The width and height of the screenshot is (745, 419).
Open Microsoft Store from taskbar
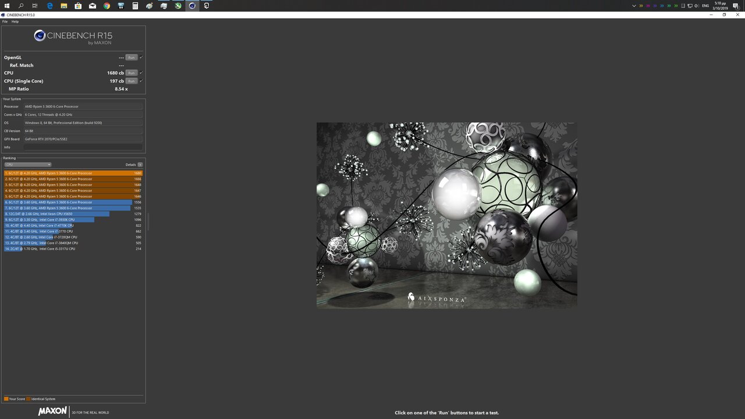coord(78,6)
